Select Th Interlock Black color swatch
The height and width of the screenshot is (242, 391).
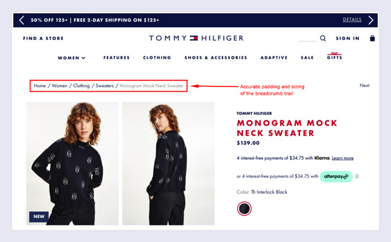[244, 209]
